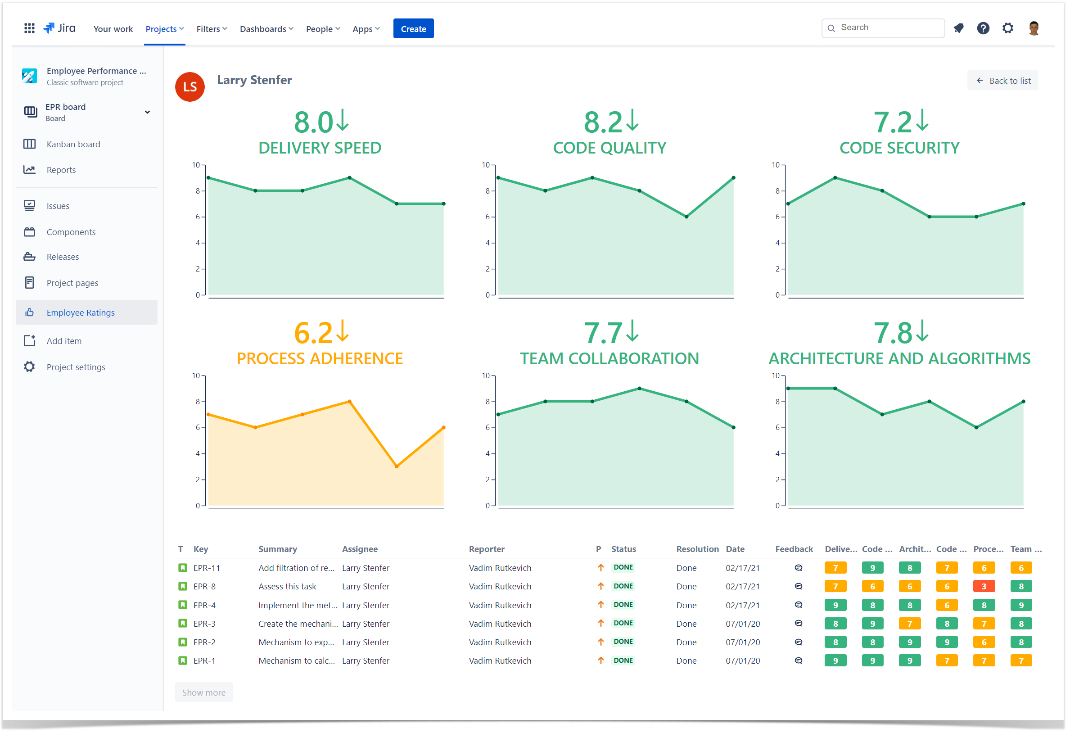The width and height of the screenshot is (1070, 733).
Task: Click the LS avatar of Larry Stenfer
Action: click(190, 87)
